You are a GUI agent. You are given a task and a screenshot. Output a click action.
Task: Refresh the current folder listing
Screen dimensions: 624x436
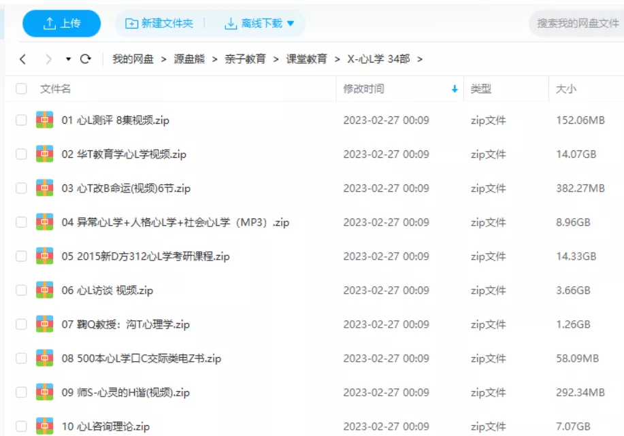click(x=86, y=59)
